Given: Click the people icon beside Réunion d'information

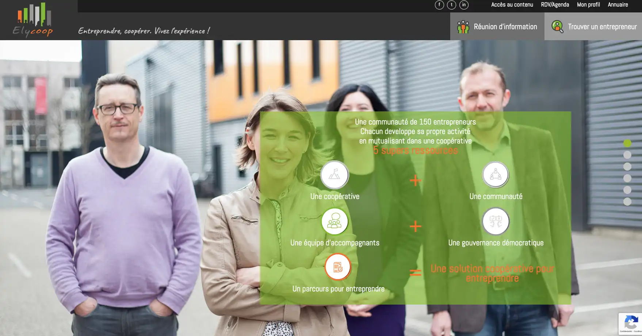Looking at the screenshot, I should click(463, 27).
